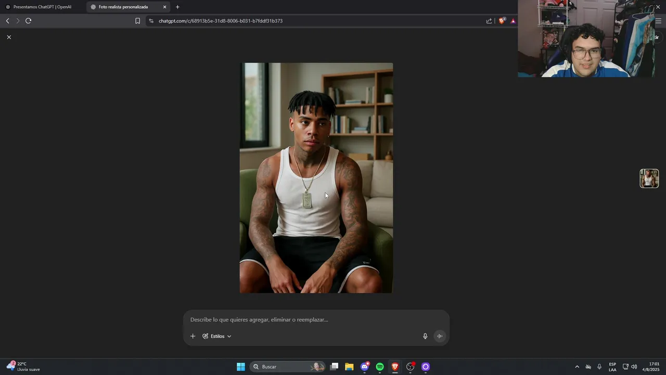This screenshot has width=666, height=375.
Task: Go back with the browser back arrow
Action: point(7,21)
